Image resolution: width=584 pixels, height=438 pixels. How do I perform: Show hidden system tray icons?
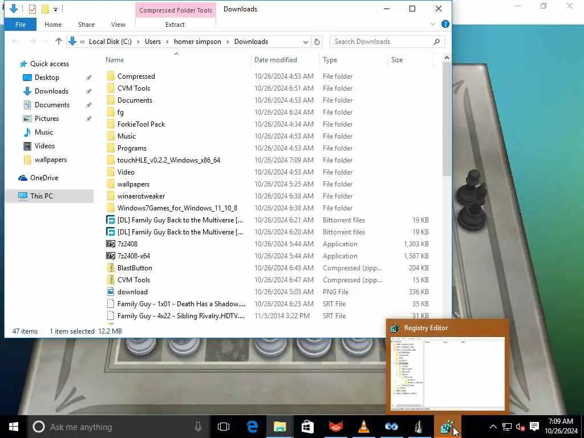point(493,427)
